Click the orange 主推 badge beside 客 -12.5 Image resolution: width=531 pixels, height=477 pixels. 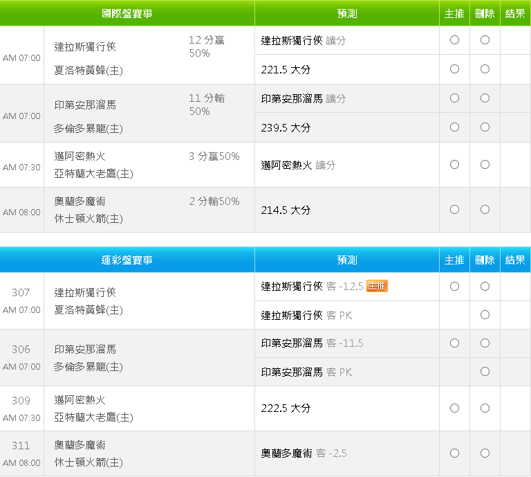[377, 286]
